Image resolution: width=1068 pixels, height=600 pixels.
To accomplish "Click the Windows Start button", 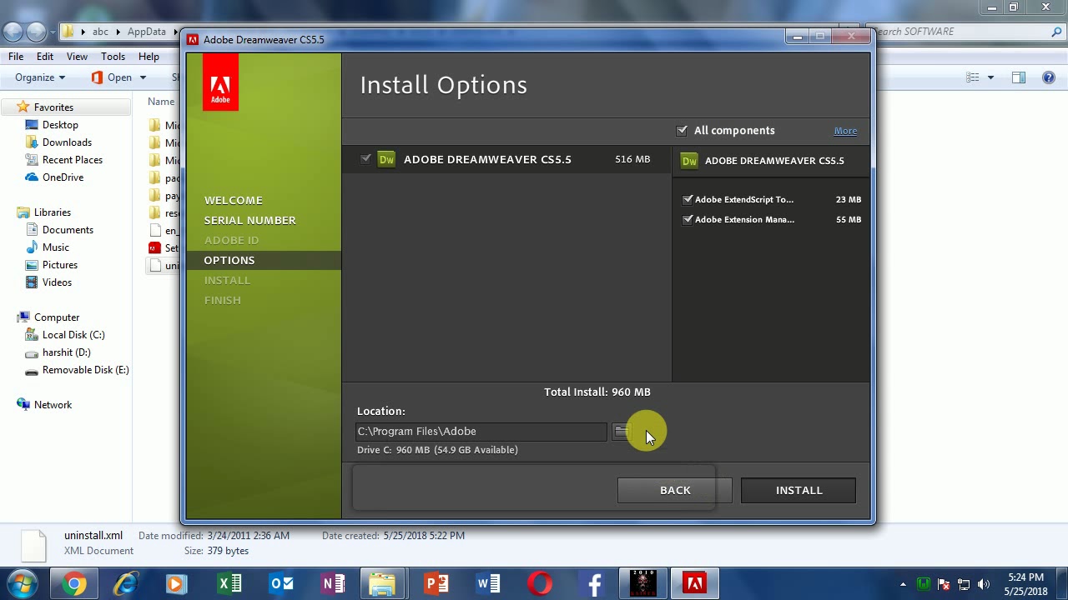I will [x=23, y=583].
